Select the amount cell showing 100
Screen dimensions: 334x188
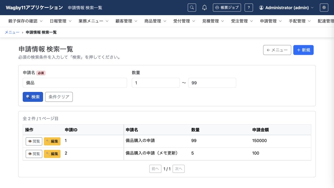point(281,154)
